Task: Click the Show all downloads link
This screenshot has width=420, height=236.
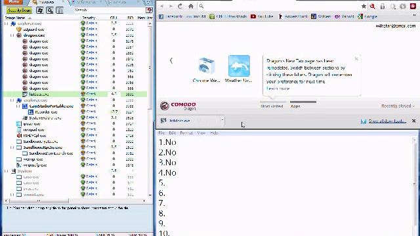Action: pyautogui.click(x=387, y=121)
